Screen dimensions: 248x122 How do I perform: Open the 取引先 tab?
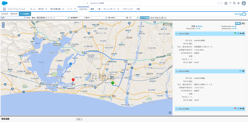[41, 9]
